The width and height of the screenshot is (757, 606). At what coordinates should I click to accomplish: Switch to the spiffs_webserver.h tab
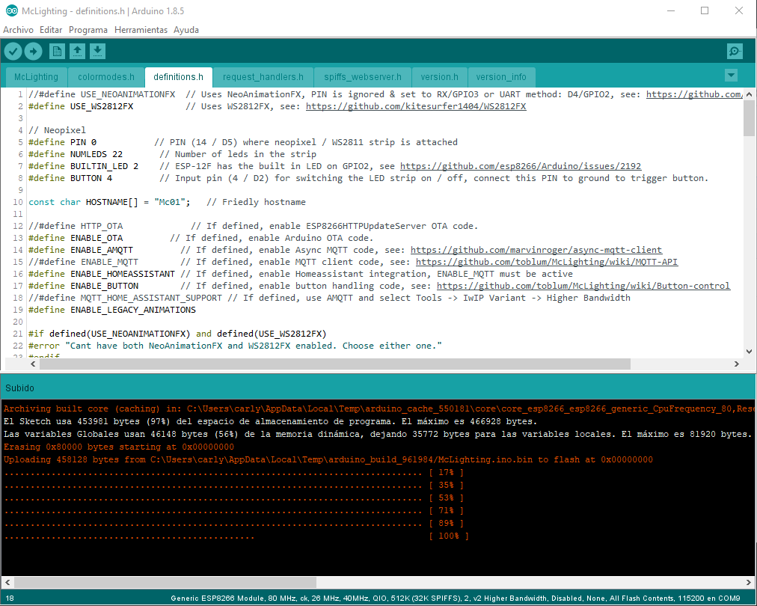point(363,77)
